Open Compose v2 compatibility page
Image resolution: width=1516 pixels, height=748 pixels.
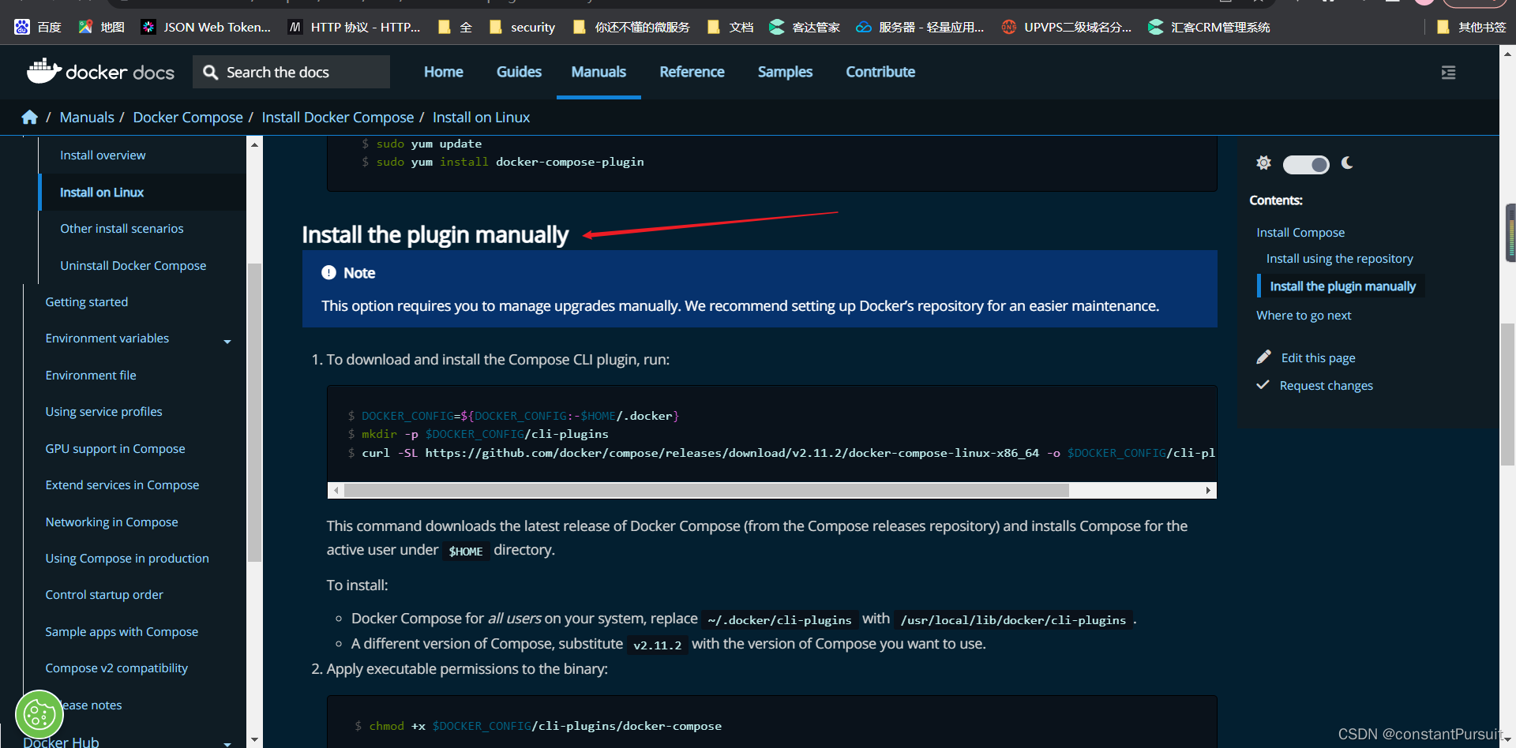click(116, 668)
